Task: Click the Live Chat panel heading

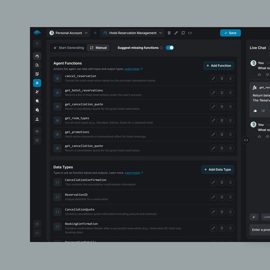Action: (258, 48)
